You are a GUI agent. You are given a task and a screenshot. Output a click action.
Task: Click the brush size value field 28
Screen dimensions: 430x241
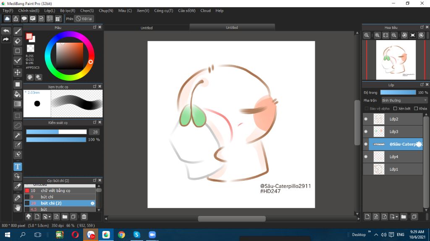(x=95, y=132)
